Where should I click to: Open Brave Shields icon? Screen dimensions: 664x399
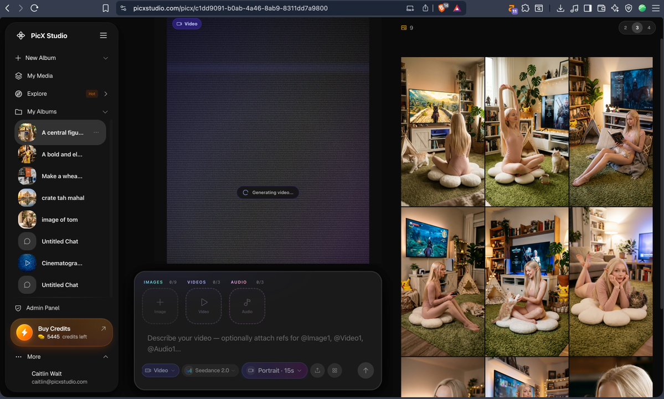[x=442, y=8]
